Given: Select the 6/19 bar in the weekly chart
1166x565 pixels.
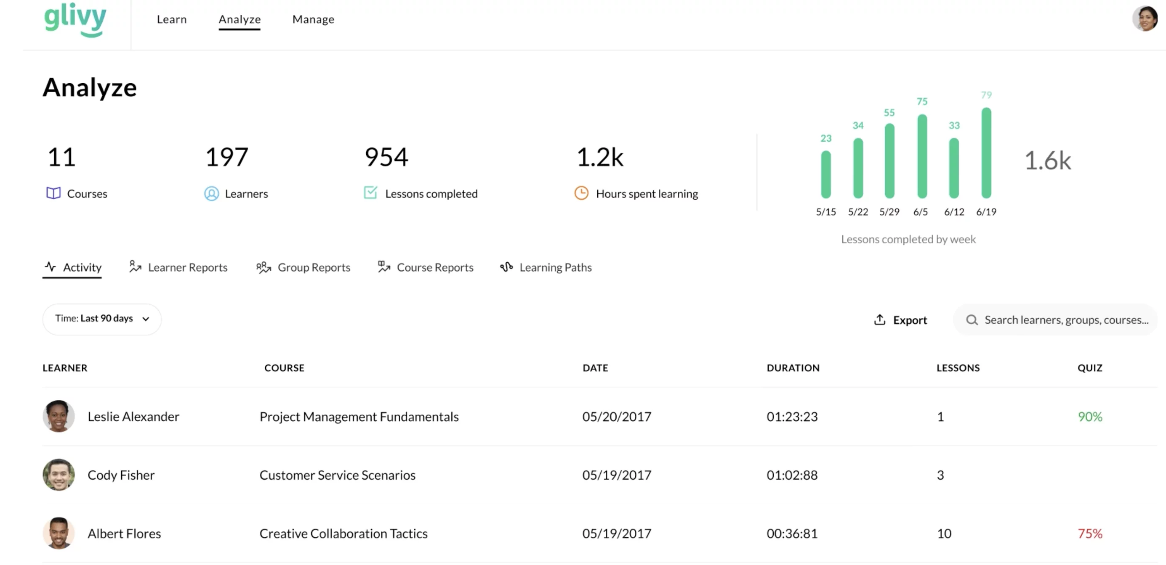Looking at the screenshot, I should coord(986,153).
